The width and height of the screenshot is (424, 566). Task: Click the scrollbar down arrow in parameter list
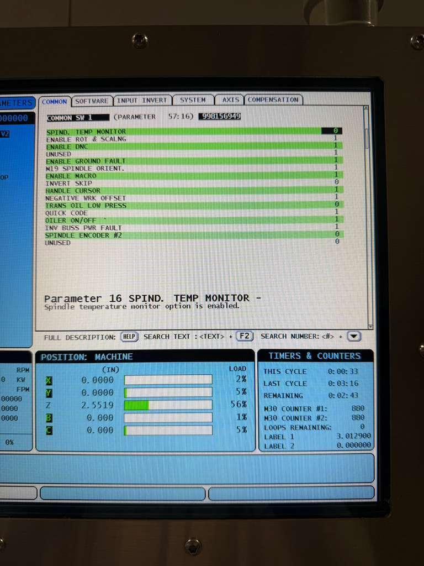coord(370,327)
